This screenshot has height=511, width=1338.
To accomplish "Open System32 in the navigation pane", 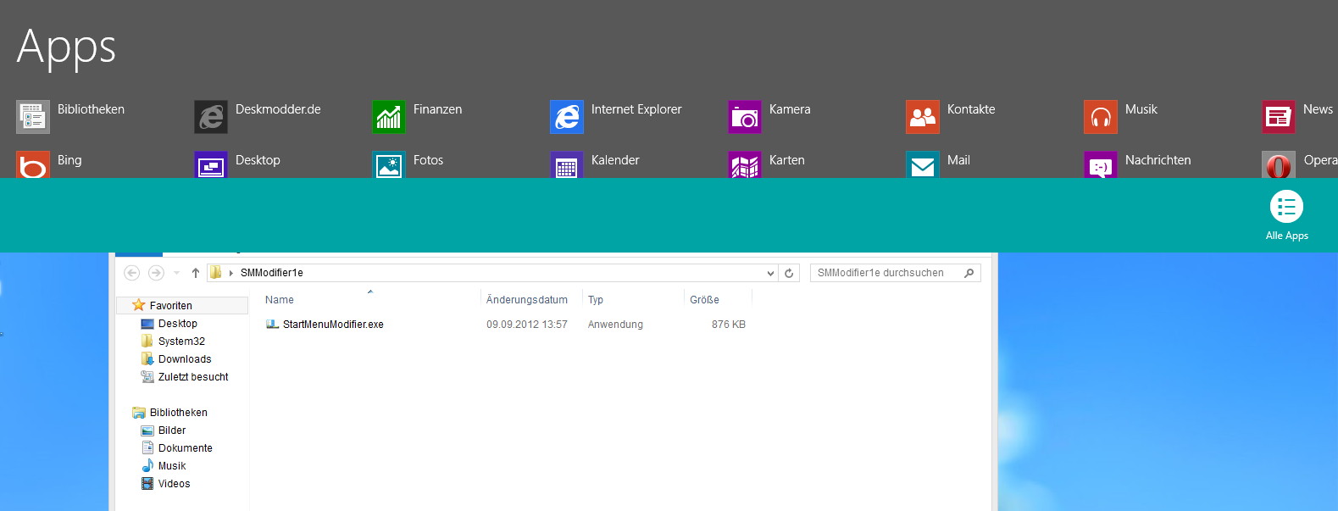I will click(x=181, y=342).
